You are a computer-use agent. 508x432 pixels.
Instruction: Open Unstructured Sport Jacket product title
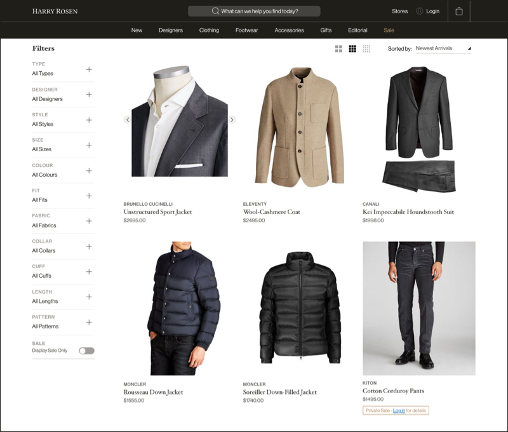(157, 212)
